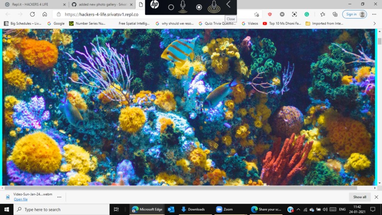Go to browser home page
The height and width of the screenshot is (215, 382).
(45, 14)
